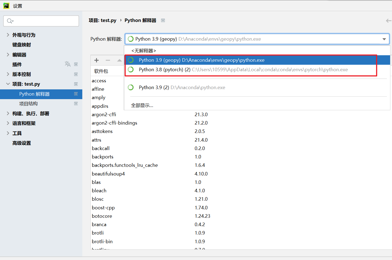Viewport: 392px width, 260px height.
Task: Click the project-level icon next to 项目结构
Action: click(x=76, y=103)
